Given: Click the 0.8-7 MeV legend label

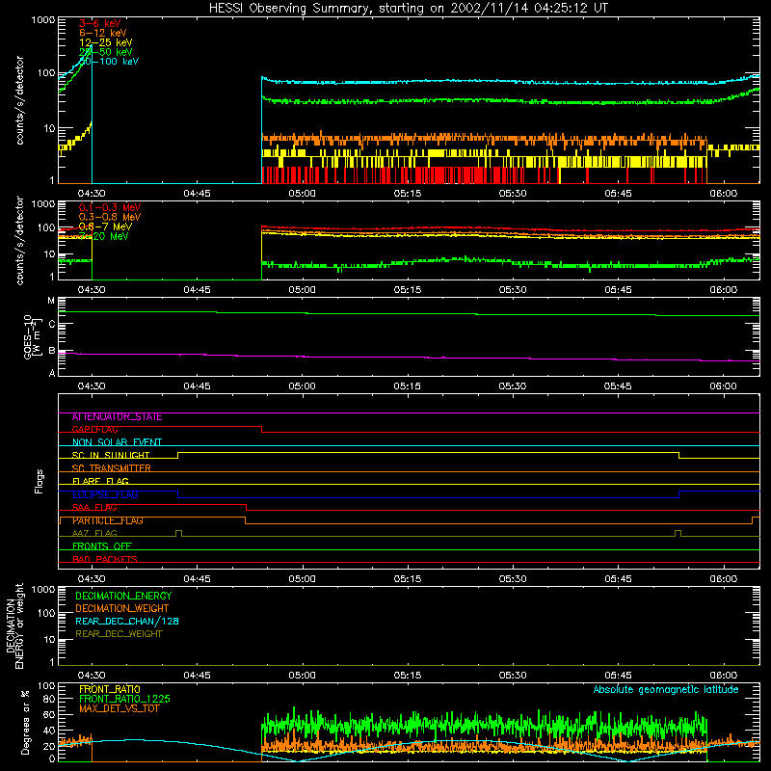Looking at the screenshot, I should [106, 226].
